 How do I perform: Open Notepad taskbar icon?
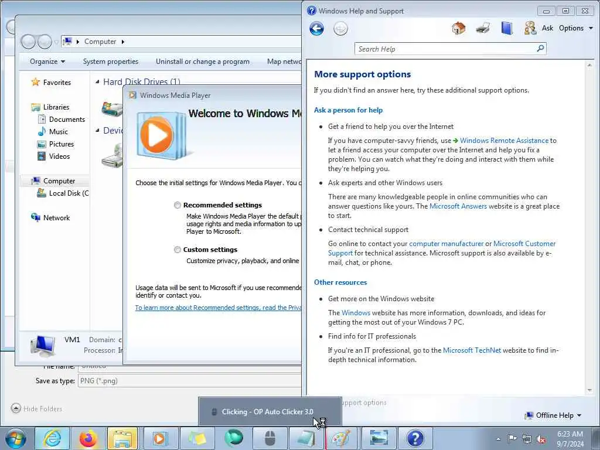tap(306, 438)
